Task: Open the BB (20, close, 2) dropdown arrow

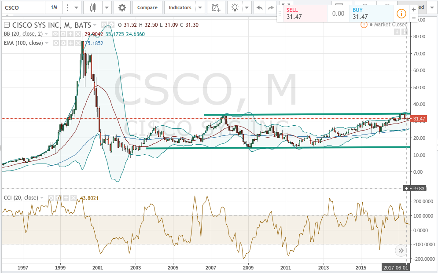Action: [x=46, y=34]
